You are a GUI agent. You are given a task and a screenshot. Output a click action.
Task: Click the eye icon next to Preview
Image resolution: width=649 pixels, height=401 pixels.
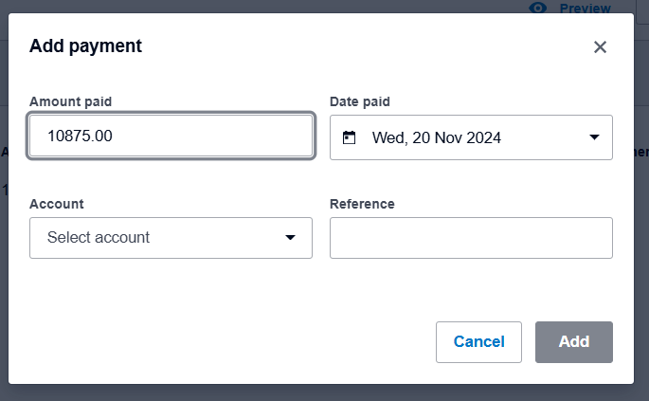coord(539,8)
